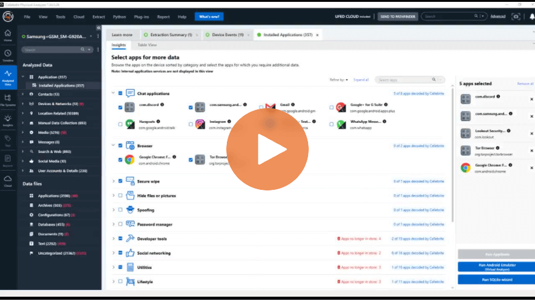Click the screenshot camera icon

pos(515,17)
